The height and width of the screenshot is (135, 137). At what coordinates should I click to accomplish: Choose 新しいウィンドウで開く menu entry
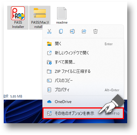coord(83,53)
